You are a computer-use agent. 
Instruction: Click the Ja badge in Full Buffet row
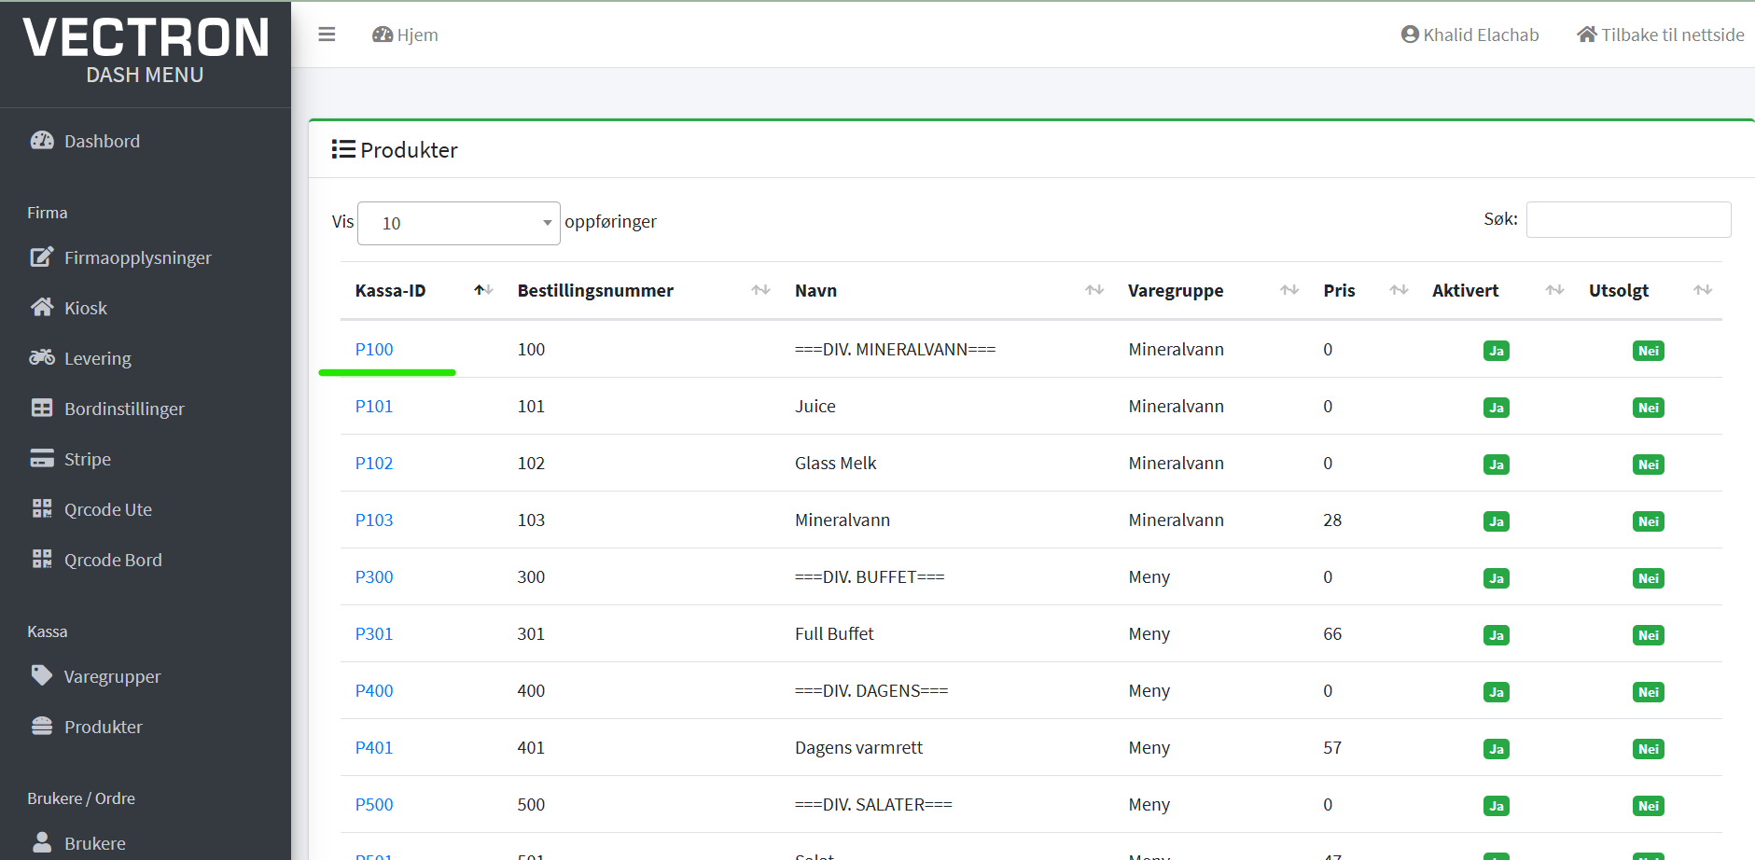(x=1497, y=635)
